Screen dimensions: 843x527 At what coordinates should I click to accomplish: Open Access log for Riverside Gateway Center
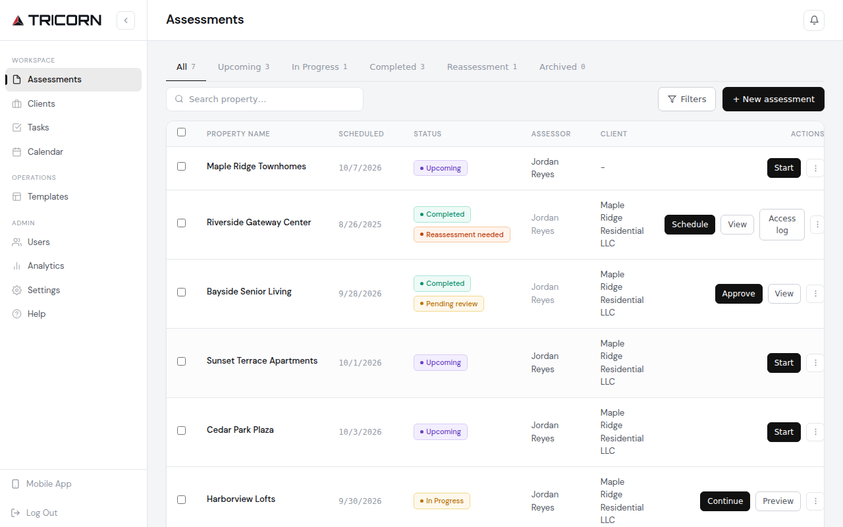(x=782, y=225)
